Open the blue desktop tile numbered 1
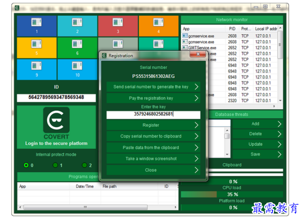The width and height of the screenshot is (302, 221). click(36, 26)
